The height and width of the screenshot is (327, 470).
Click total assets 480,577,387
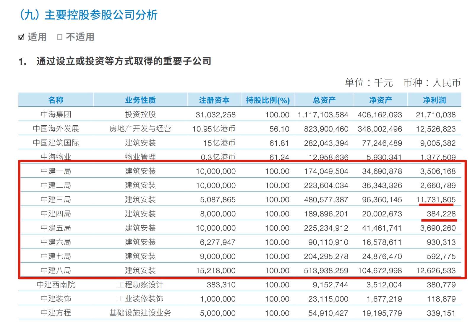326,200
